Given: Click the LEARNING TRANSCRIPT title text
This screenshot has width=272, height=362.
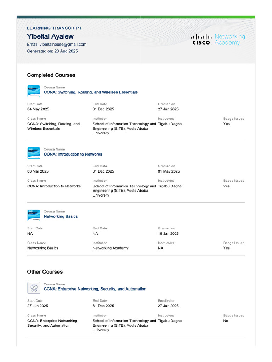Looking at the screenshot, I should pyautogui.click(x=54, y=28).
